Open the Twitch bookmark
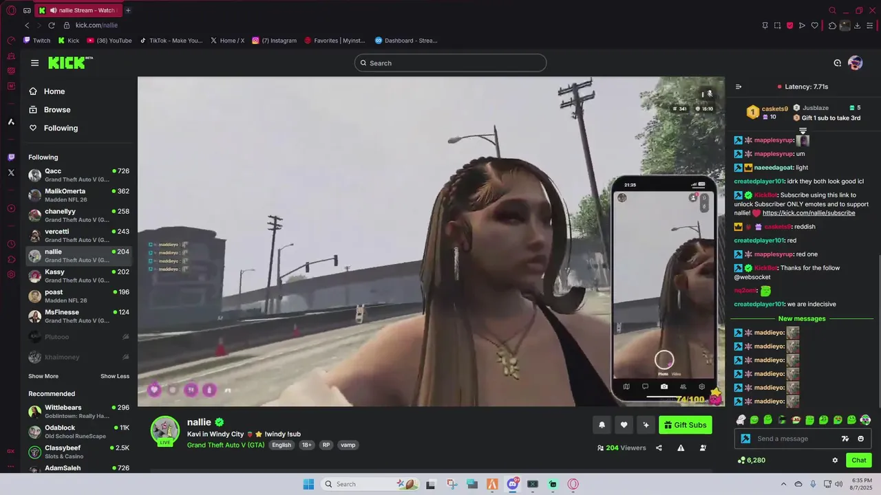 pos(37,41)
